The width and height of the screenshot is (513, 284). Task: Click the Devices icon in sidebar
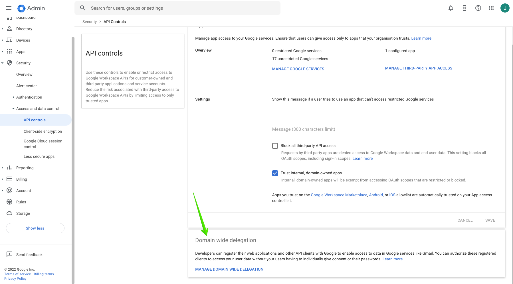9,40
